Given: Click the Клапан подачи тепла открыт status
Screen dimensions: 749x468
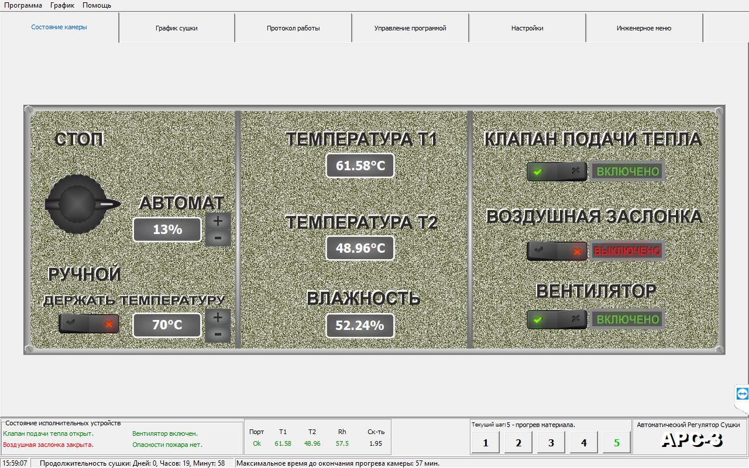Looking at the screenshot, I should pyautogui.click(x=49, y=433).
